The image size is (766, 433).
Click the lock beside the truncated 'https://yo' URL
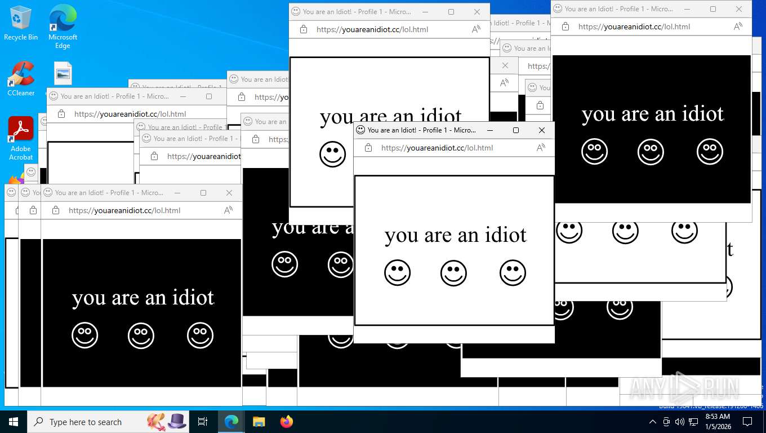pos(241,97)
